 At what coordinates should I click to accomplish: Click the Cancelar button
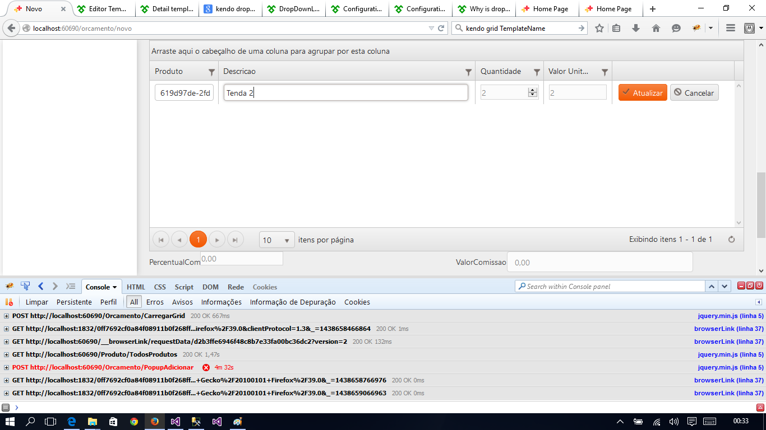[x=694, y=92]
